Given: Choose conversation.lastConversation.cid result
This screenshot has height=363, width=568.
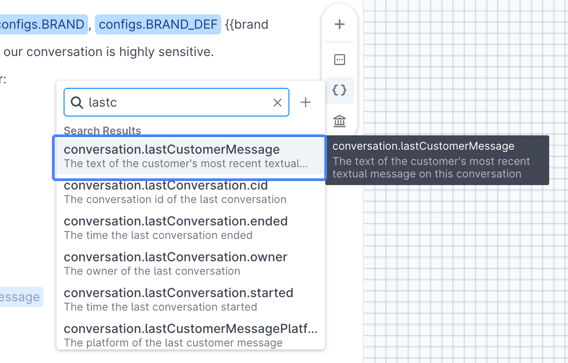Looking at the screenshot, I should pos(190,192).
